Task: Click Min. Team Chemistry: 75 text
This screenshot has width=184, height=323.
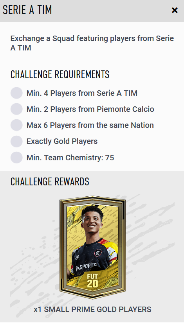Action: (x=70, y=158)
